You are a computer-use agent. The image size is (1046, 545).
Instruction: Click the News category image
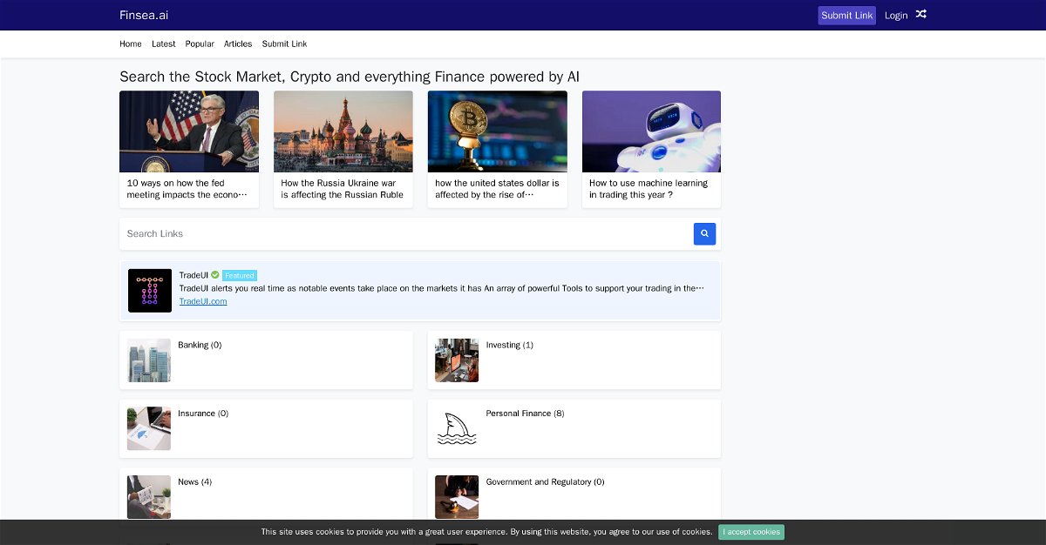pos(149,497)
